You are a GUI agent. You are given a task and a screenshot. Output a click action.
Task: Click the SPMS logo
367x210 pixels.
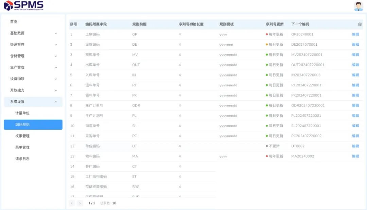tap(23, 5)
